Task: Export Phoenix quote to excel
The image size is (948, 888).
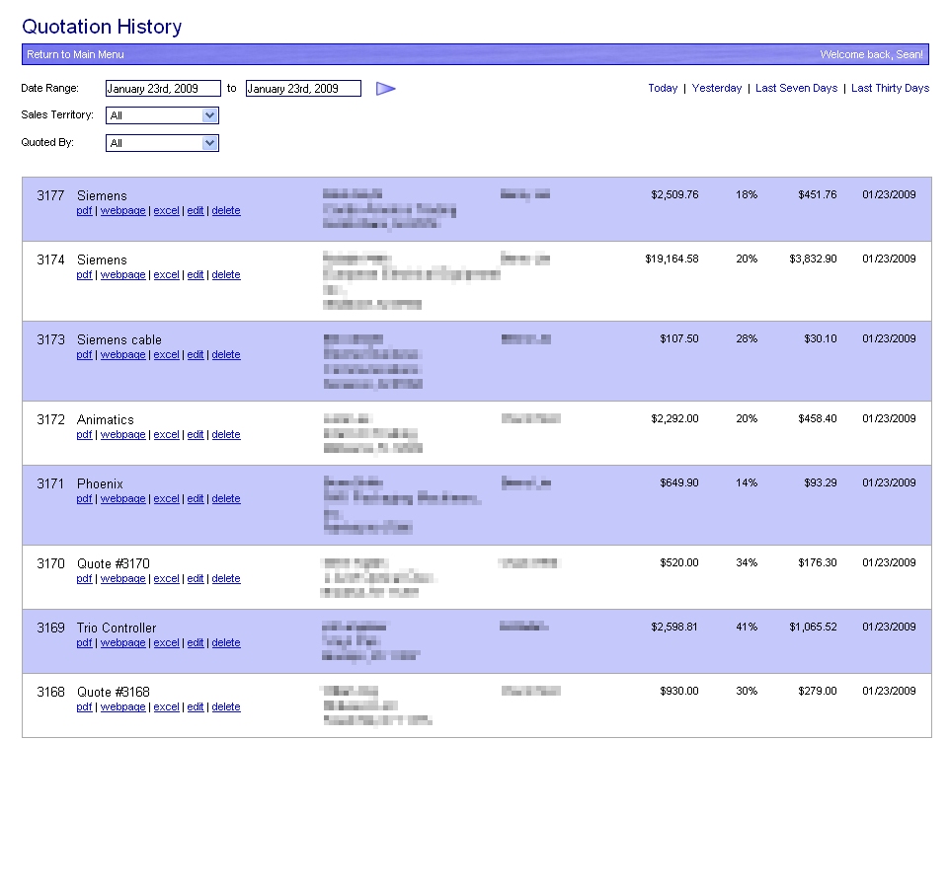Action: click(166, 499)
